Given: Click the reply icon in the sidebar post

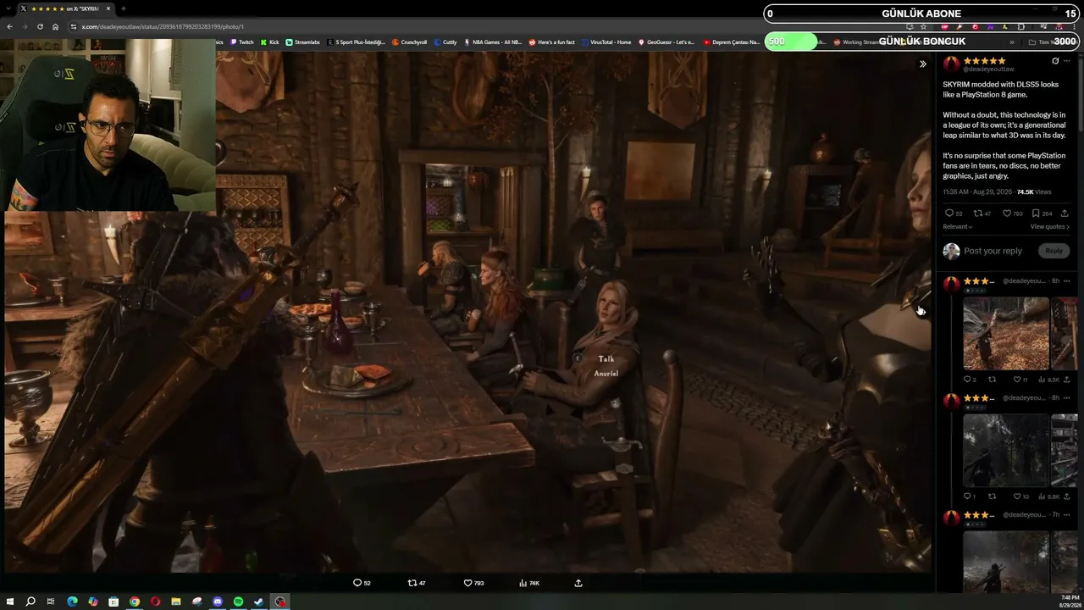Looking at the screenshot, I should (949, 213).
